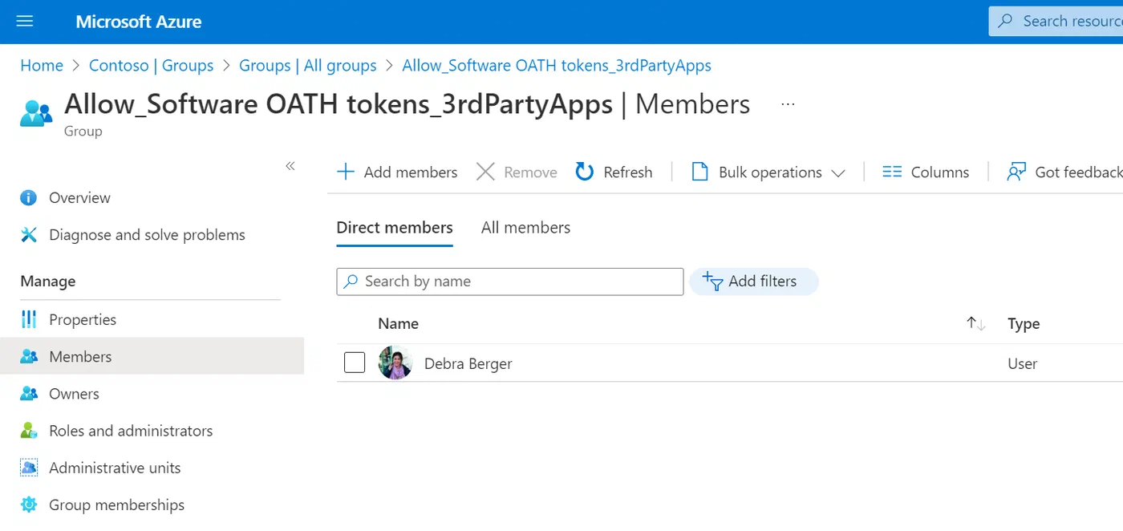This screenshot has height=531, width=1123.
Task: Click the Got feedback label
Action: [1079, 172]
